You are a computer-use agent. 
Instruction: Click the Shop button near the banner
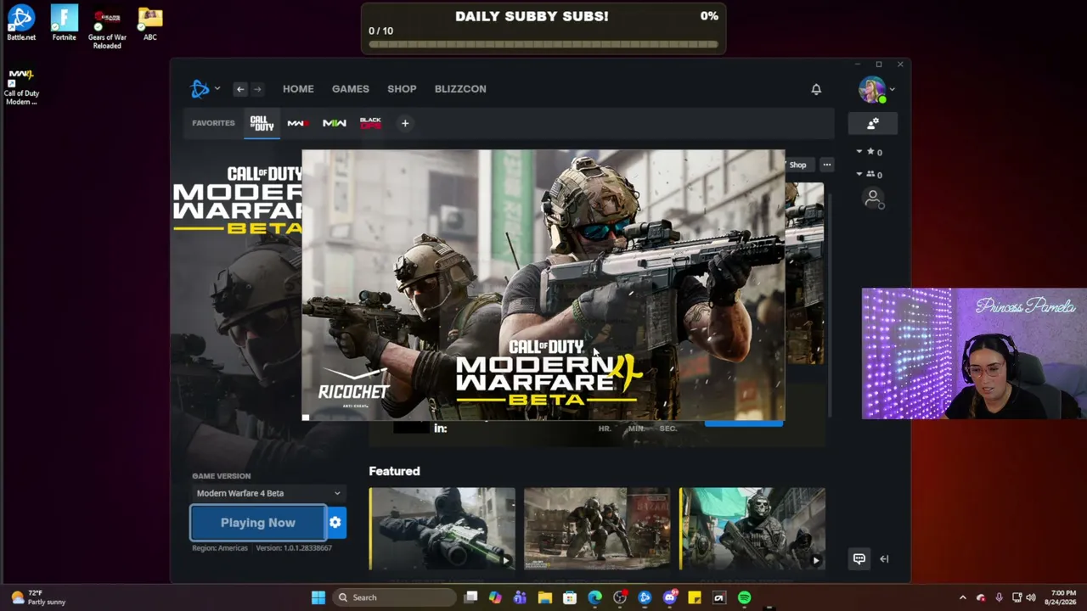(798, 165)
